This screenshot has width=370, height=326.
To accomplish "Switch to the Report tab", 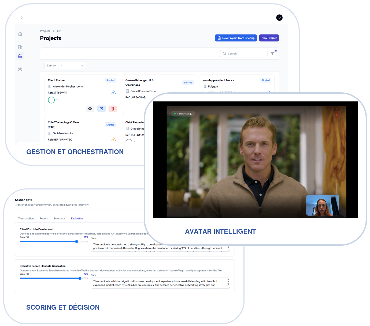I will 43,219.
